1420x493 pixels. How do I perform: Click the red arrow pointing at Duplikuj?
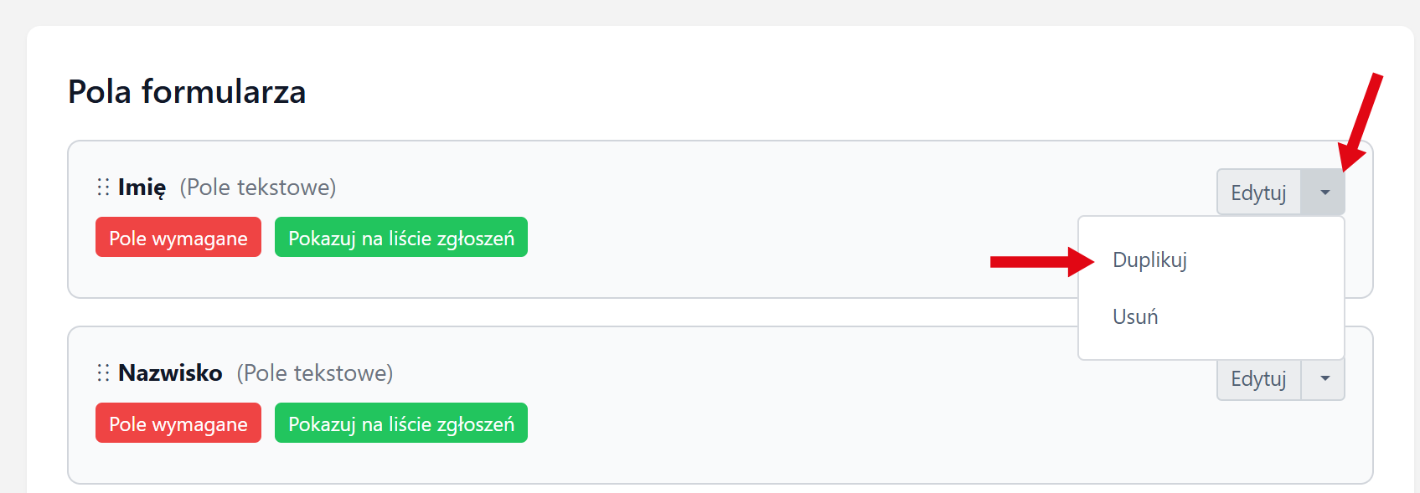(x=1040, y=262)
